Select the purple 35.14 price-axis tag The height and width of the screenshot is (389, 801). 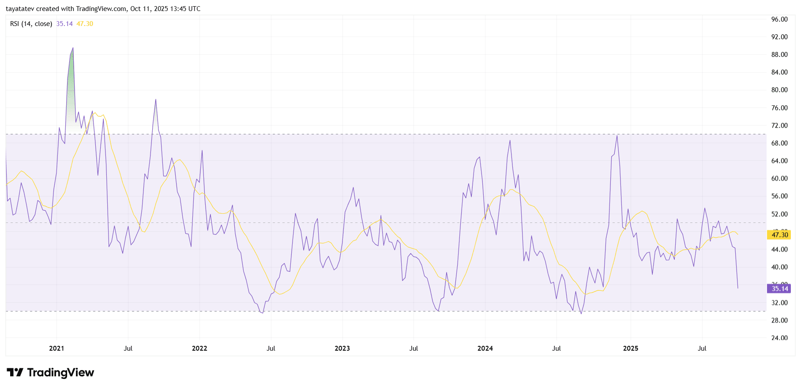(779, 289)
